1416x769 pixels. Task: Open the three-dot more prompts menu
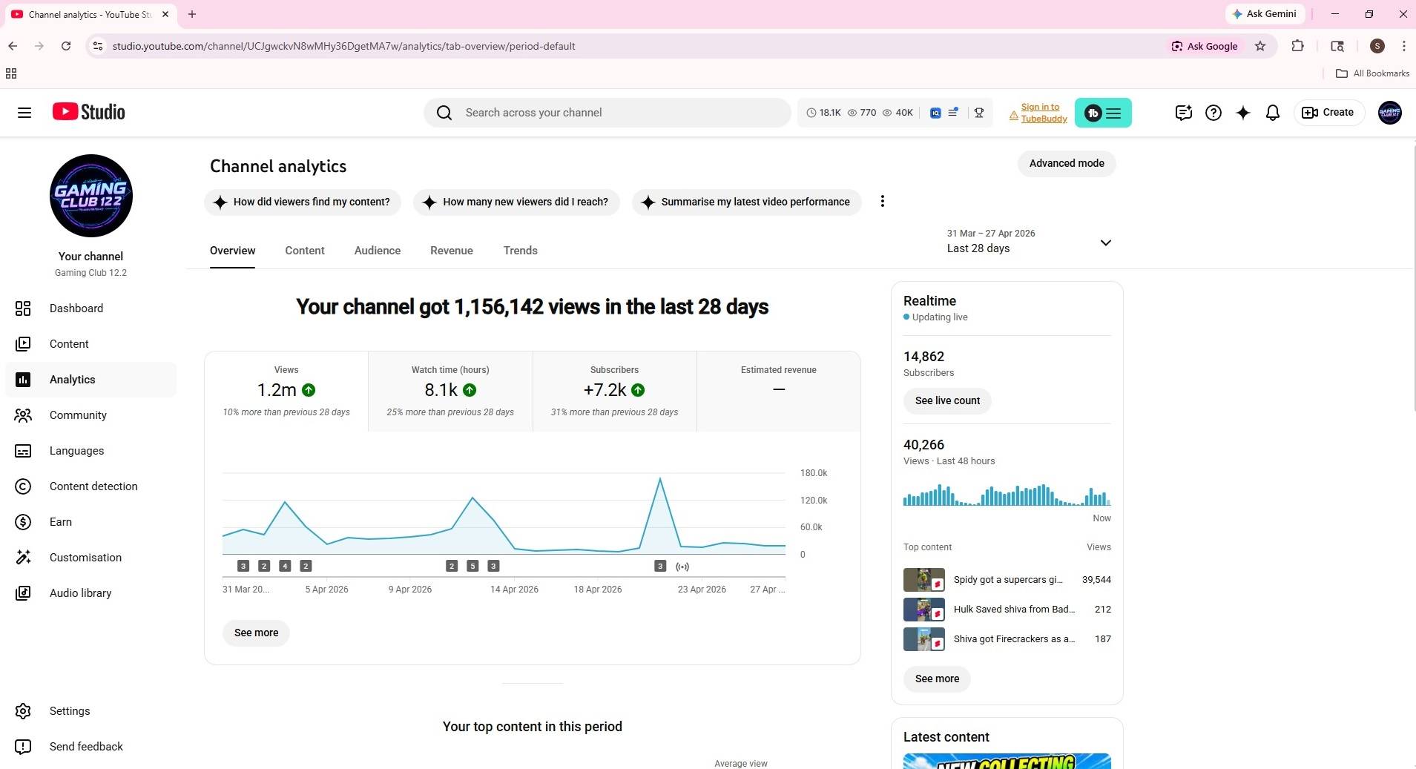tap(882, 202)
